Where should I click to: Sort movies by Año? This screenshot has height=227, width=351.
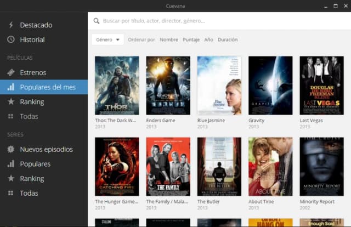pyautogui.click(x=208, y=39)
